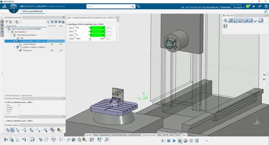Click first icon in Simulation Options
The height and width of the screenshot is (145, 269).
(x=7, y=130)
